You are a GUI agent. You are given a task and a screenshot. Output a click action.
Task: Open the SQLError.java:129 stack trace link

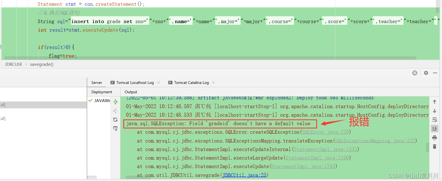pyautogui.click(x=326, y=132)
